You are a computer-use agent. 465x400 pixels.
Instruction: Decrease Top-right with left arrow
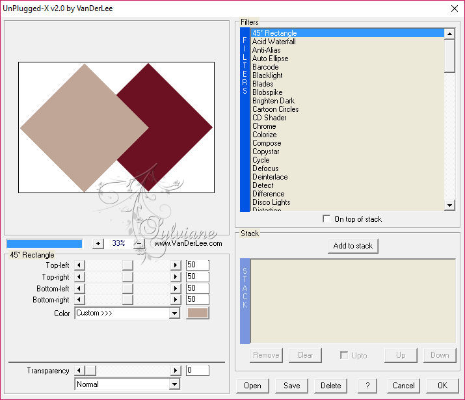pos(79,276)
